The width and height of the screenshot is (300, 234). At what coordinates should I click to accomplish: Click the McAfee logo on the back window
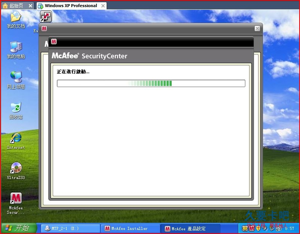(44, 28)
